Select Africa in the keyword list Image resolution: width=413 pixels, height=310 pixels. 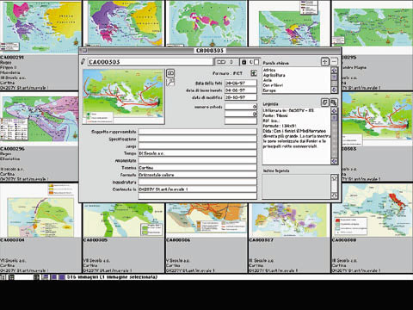[x=269, y=70]
